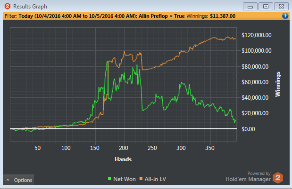Open the help question mark icon
The image size is (292, 189).
(285, 16)
